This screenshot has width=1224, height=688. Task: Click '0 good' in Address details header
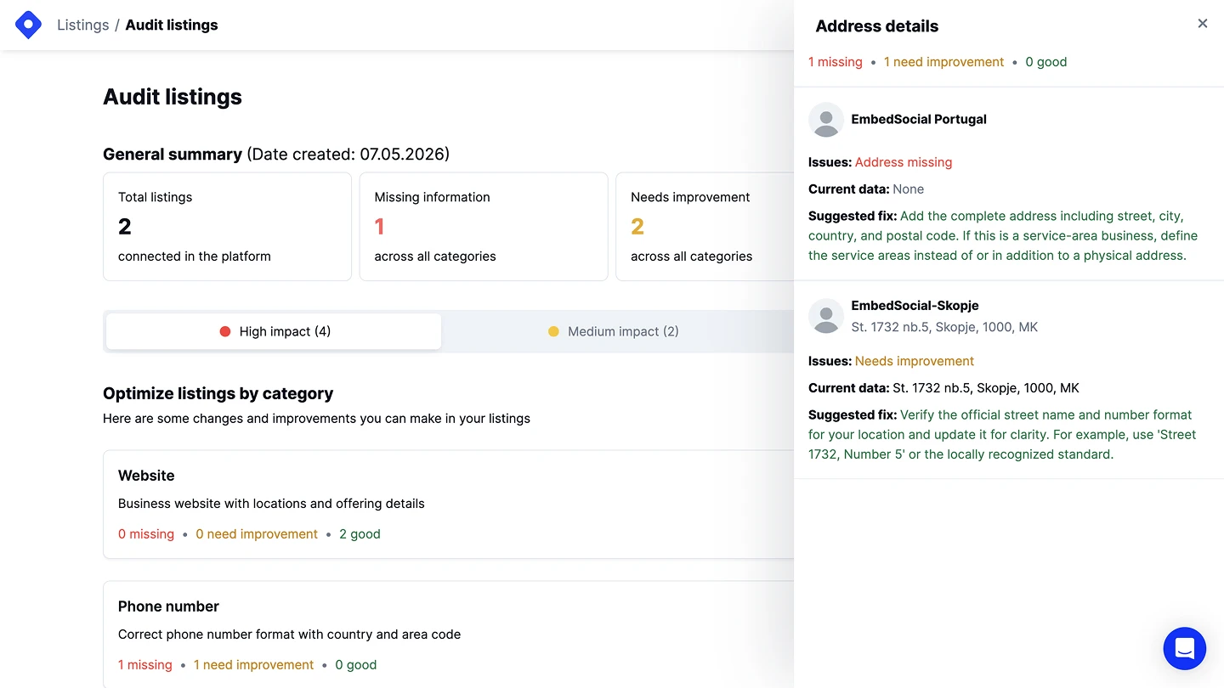pos(1045,62)
